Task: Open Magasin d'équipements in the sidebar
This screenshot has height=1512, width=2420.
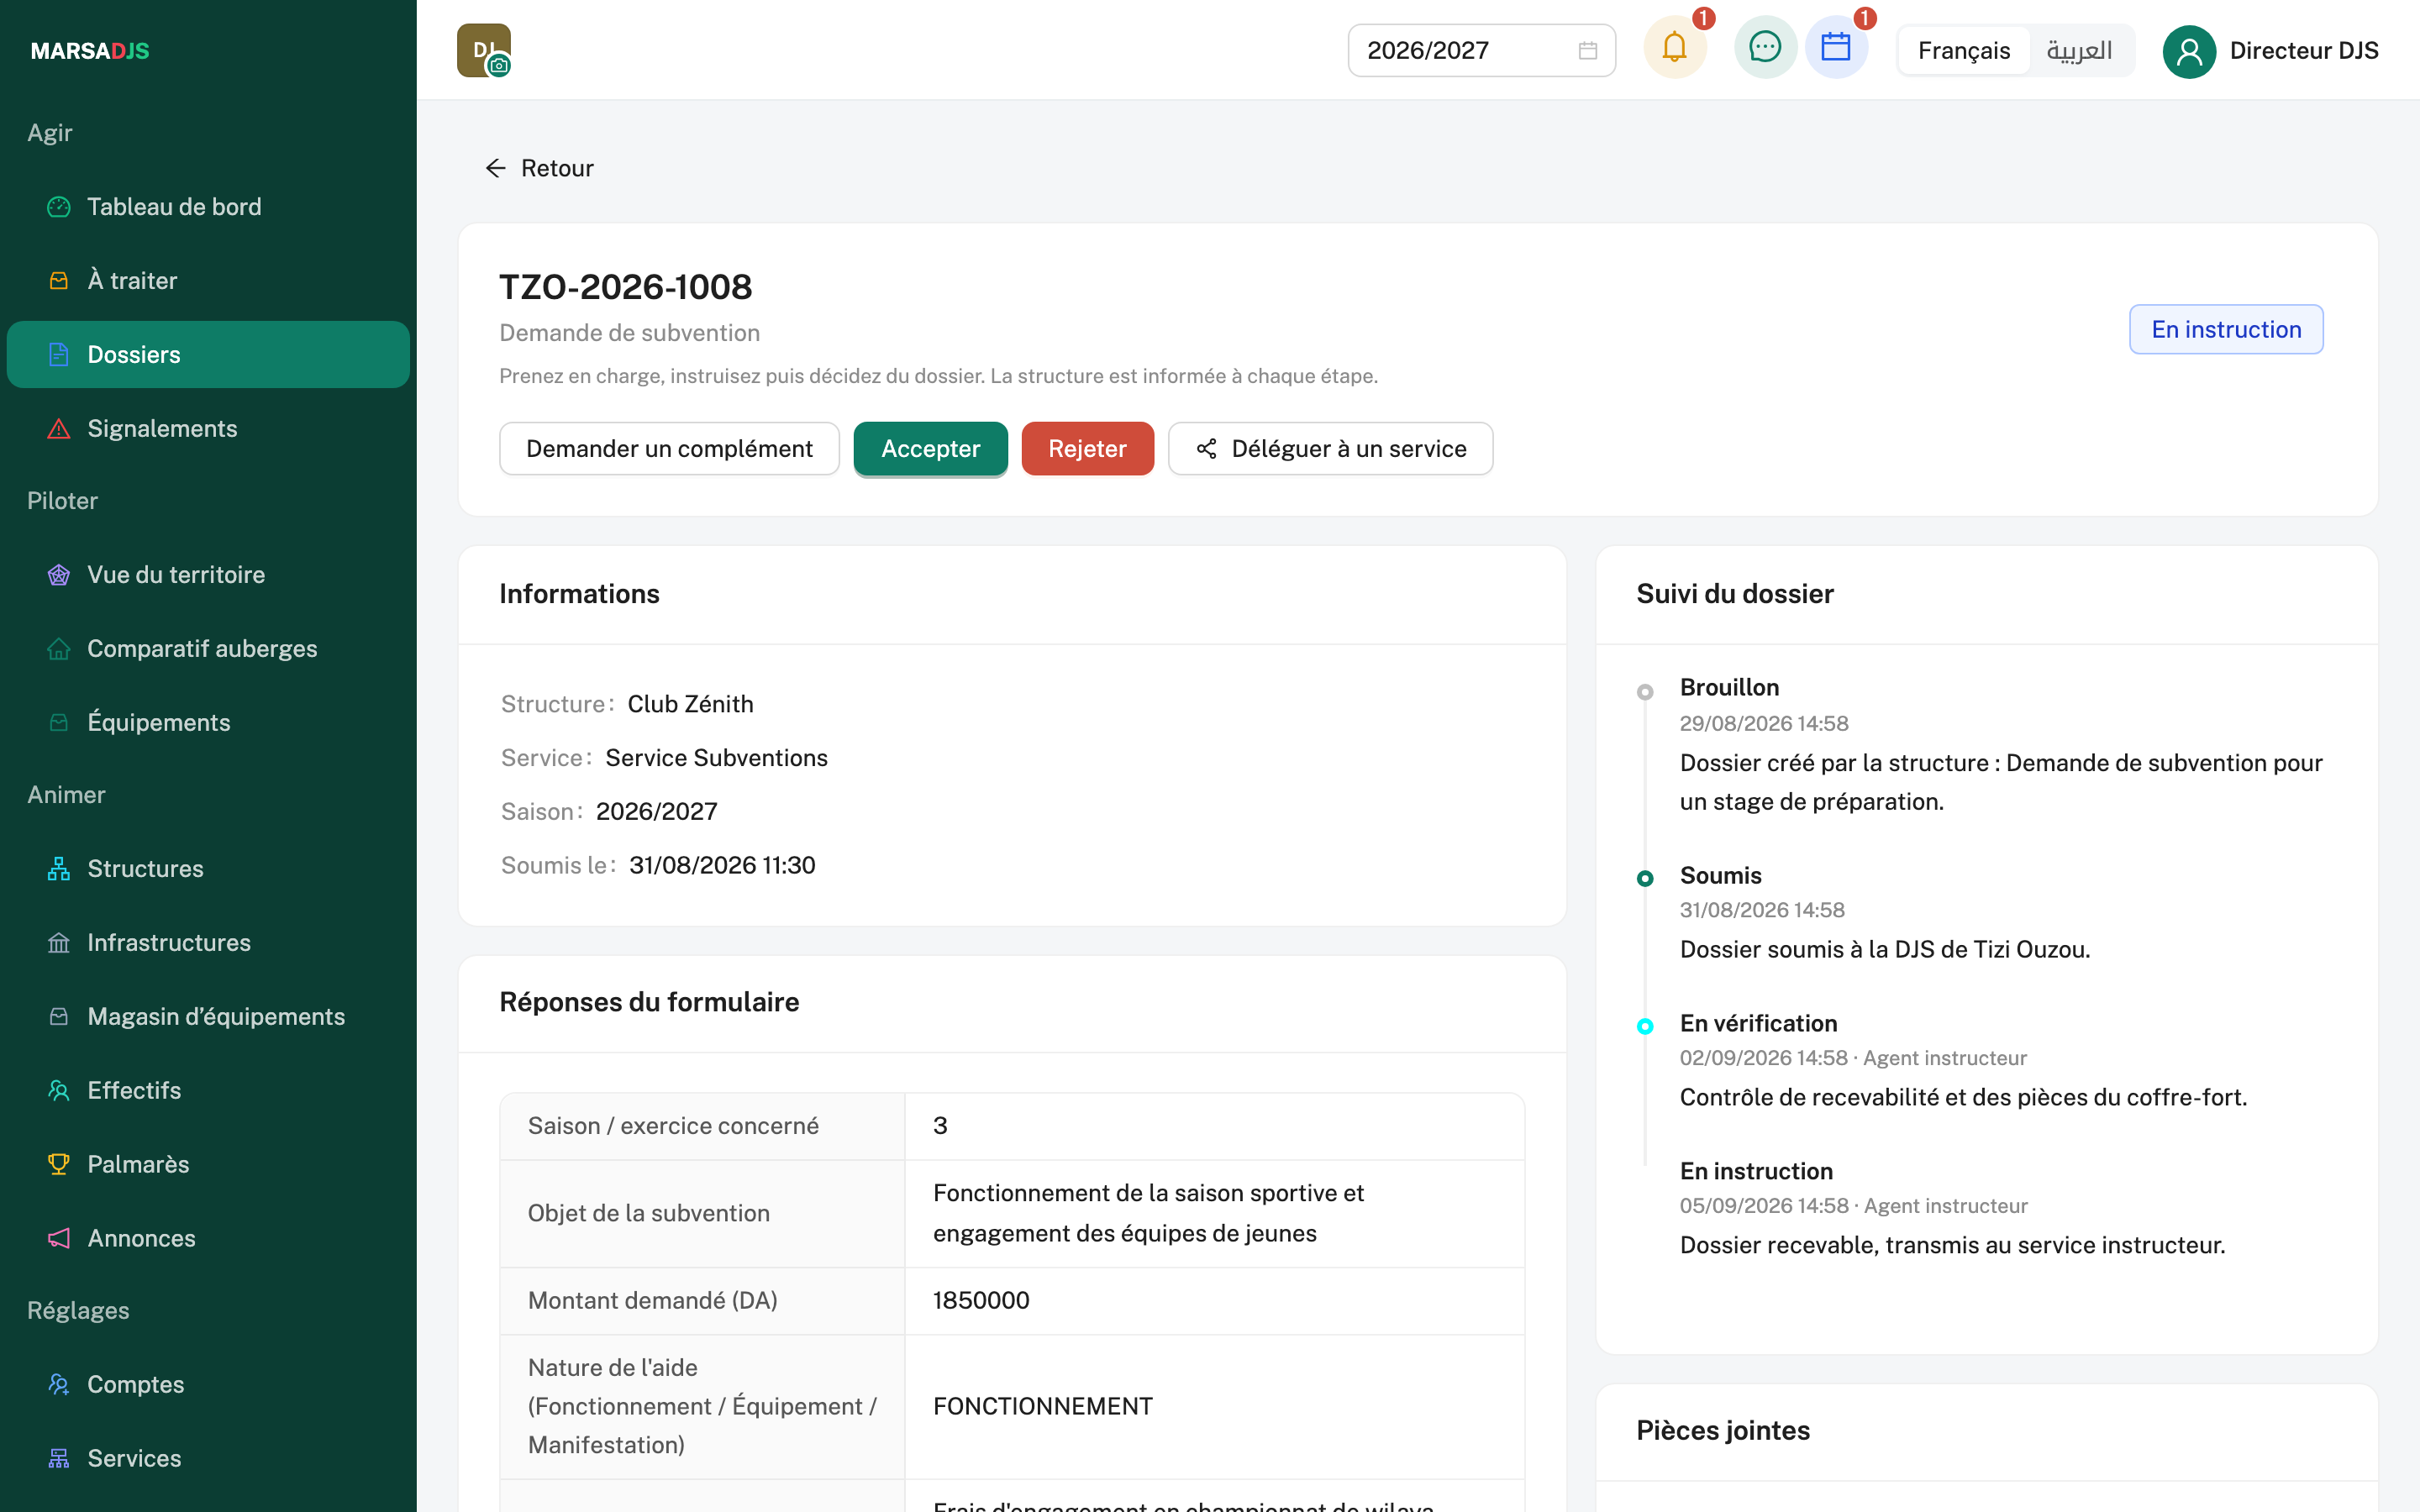Action: (208, 1016)
